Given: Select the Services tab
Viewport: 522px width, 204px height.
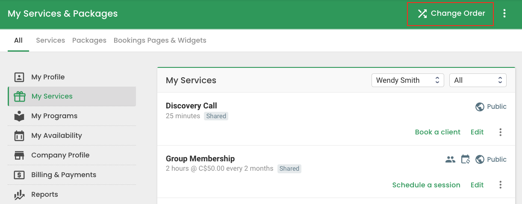Looking at the screenshot, I should [50, 41].
